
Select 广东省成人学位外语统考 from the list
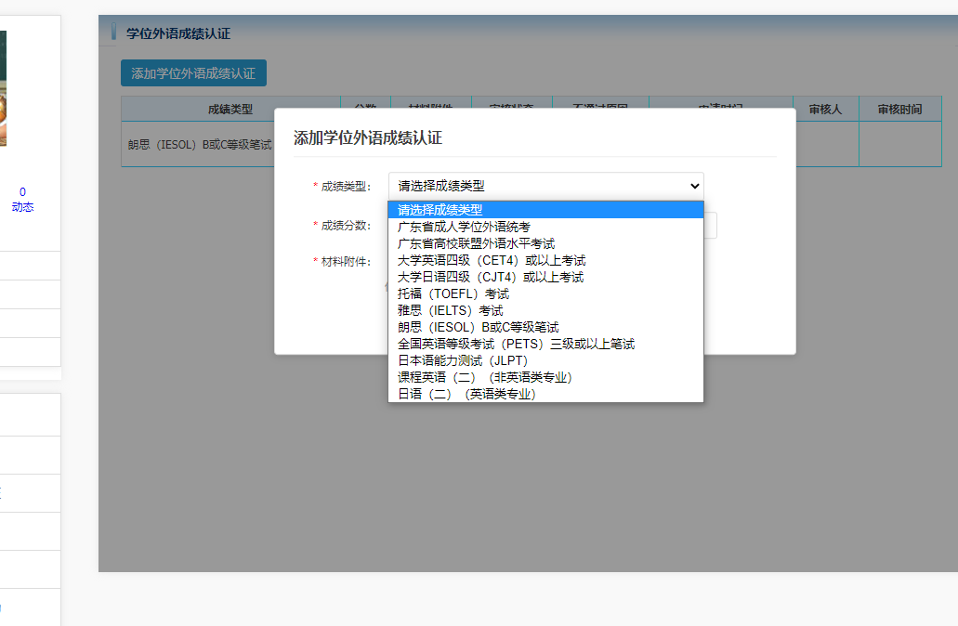click(x=464, y=227)
